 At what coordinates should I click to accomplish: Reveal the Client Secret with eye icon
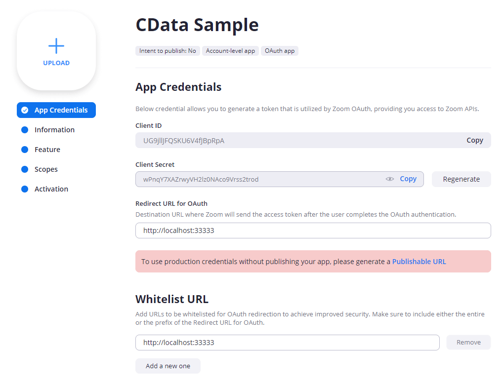tap(390, 179)
